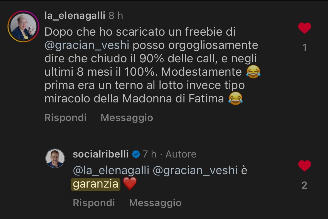Click the Autore label
Viewport: 328px width, 219px height.
coord(181,154)
